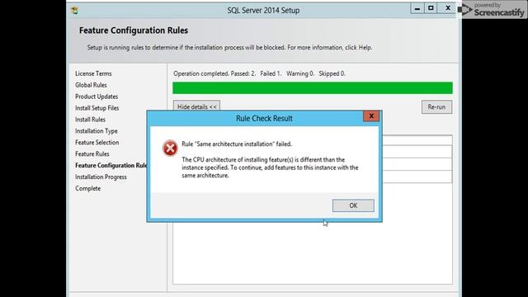Select Install Setup Files step

tap(97, 108)
